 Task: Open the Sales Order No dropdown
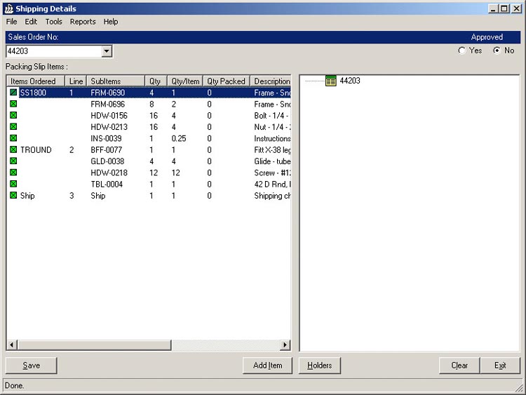[107, 51]
